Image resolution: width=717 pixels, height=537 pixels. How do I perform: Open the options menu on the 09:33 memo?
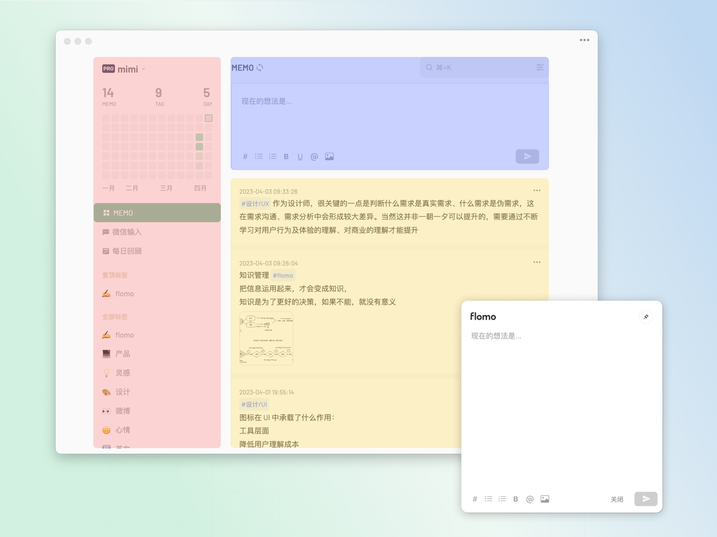tap(537, 190)
